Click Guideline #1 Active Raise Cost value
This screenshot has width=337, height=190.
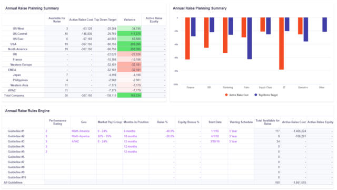pos(300,131)
